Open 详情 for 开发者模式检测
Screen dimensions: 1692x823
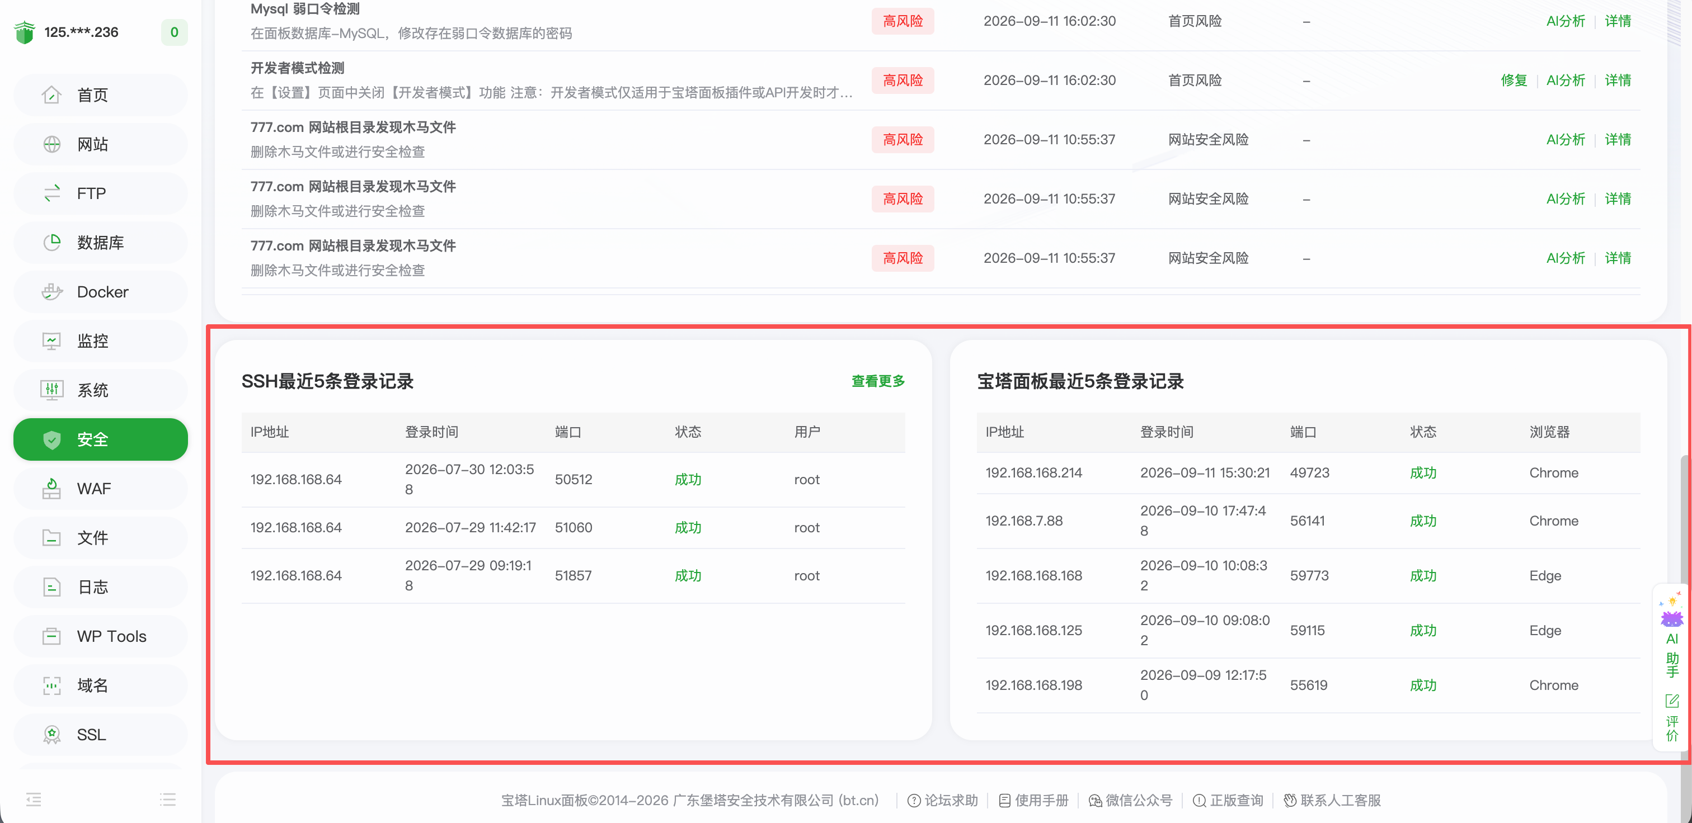coord(1618,80)
